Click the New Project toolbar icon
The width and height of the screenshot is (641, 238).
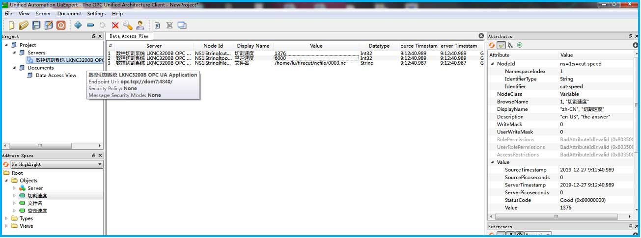(x=12, y=25)
